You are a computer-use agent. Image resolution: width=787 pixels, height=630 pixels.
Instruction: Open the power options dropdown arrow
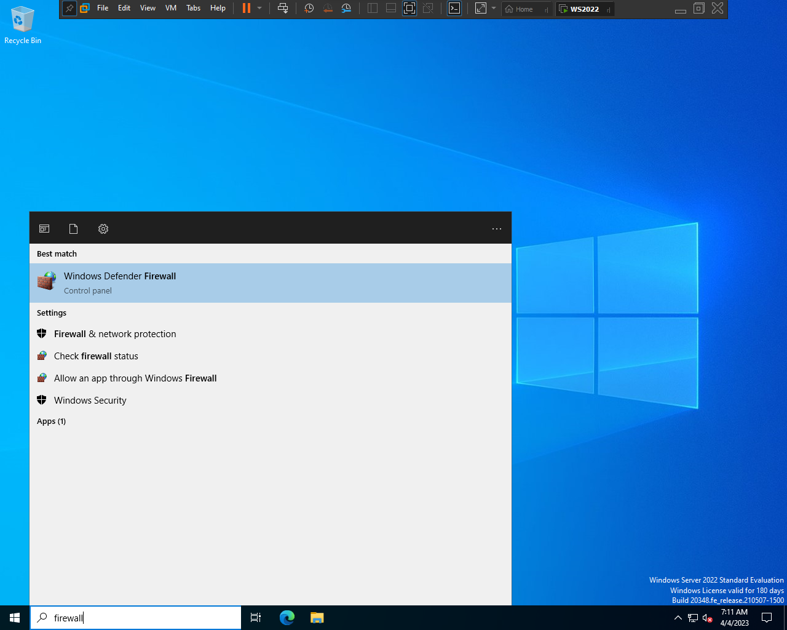click(259, 9)
